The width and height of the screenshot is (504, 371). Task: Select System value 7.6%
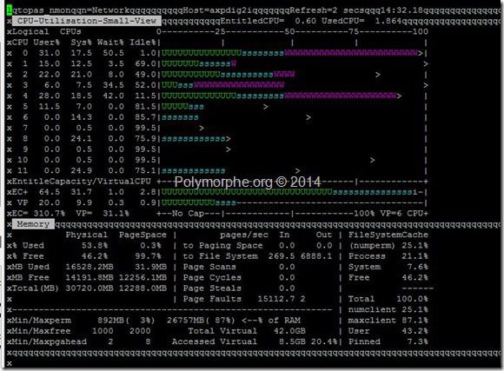click(x=417, y=267)
